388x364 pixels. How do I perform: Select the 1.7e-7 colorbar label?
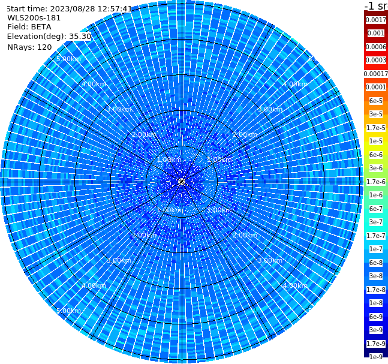[376, 236]
